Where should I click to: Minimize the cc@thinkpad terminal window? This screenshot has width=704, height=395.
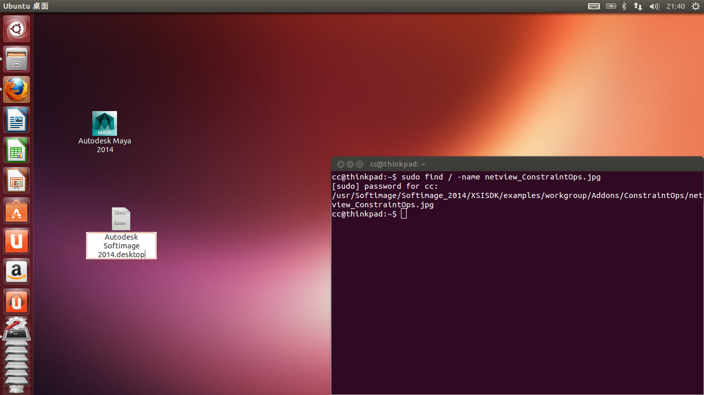[350, 164]
